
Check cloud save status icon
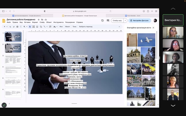pos(46,20)
